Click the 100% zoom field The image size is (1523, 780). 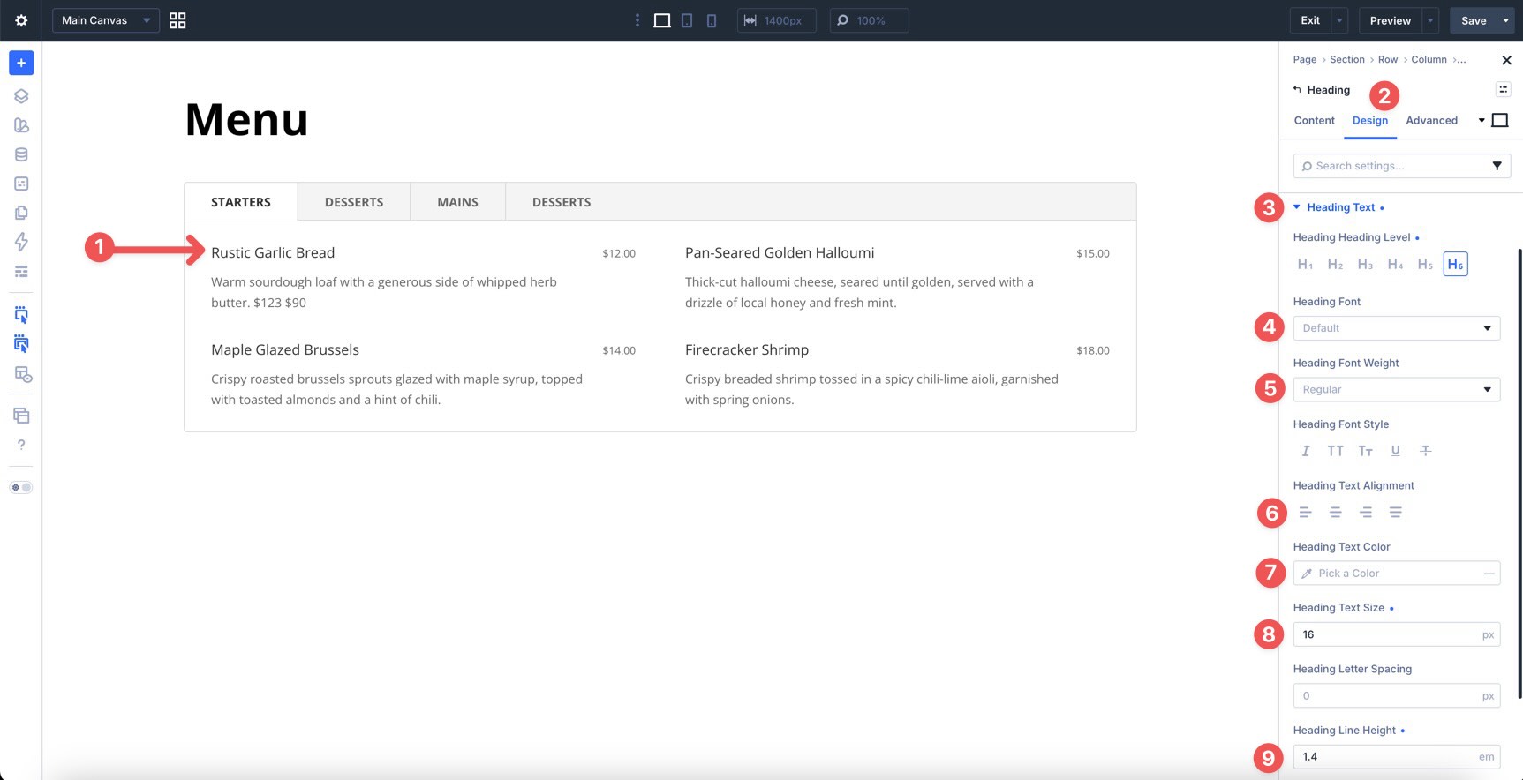tap(869, 20)
